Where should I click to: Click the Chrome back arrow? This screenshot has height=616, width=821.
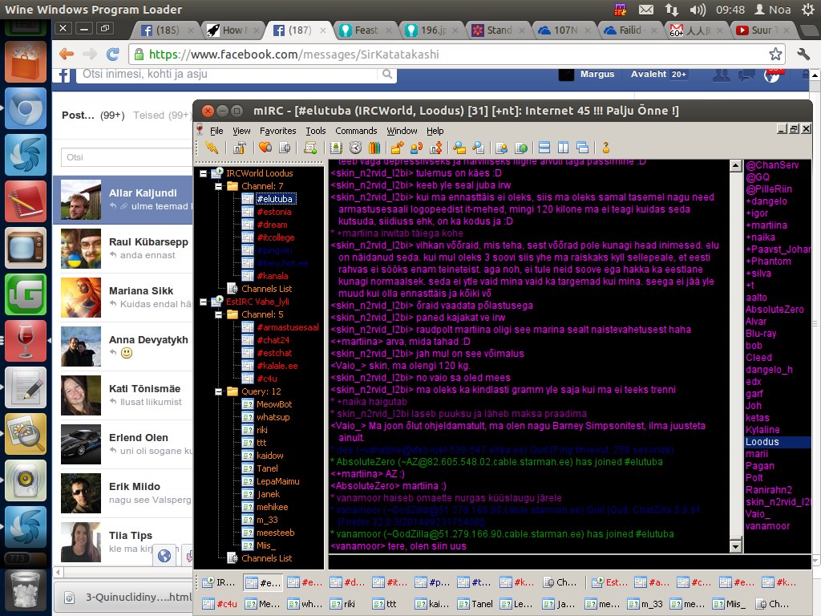[67, 54]
